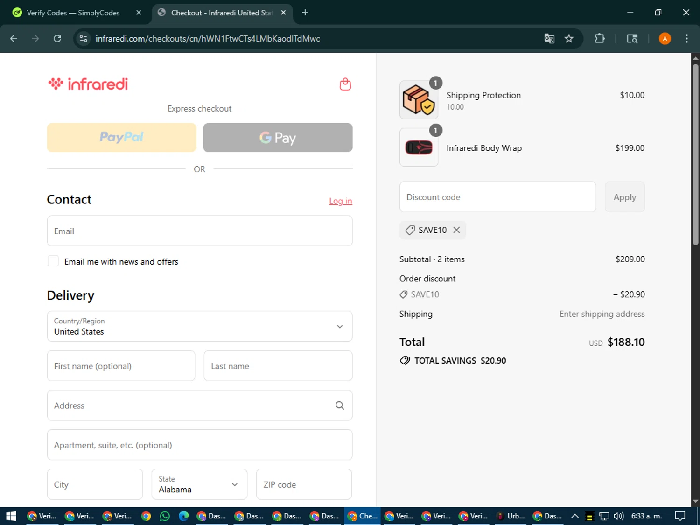Open the orange profile avatar
The width and height of the screenshot is (700, 525).
665,39
